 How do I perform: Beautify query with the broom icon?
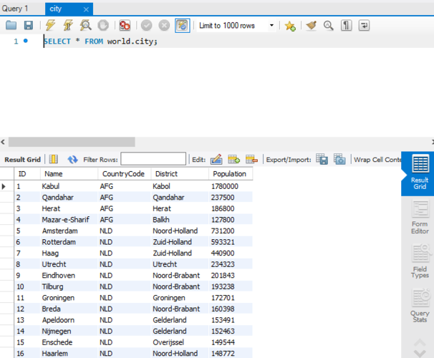pyautogui.click(x=311, y=26)
